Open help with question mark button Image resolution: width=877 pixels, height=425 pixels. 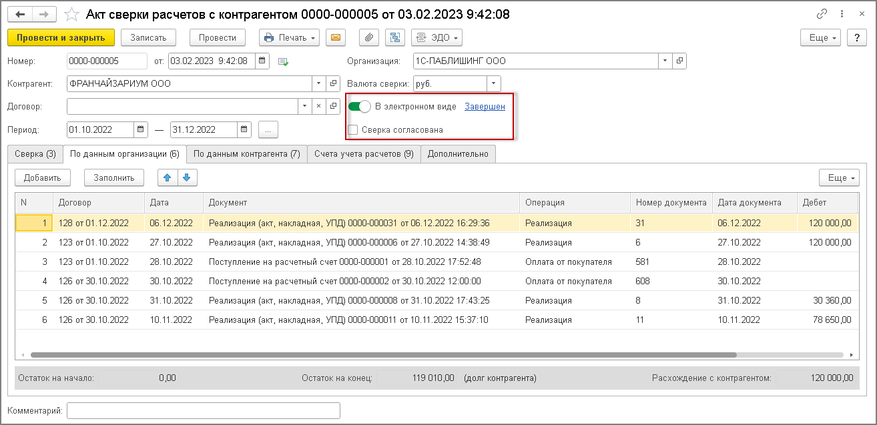pos(857,37)
